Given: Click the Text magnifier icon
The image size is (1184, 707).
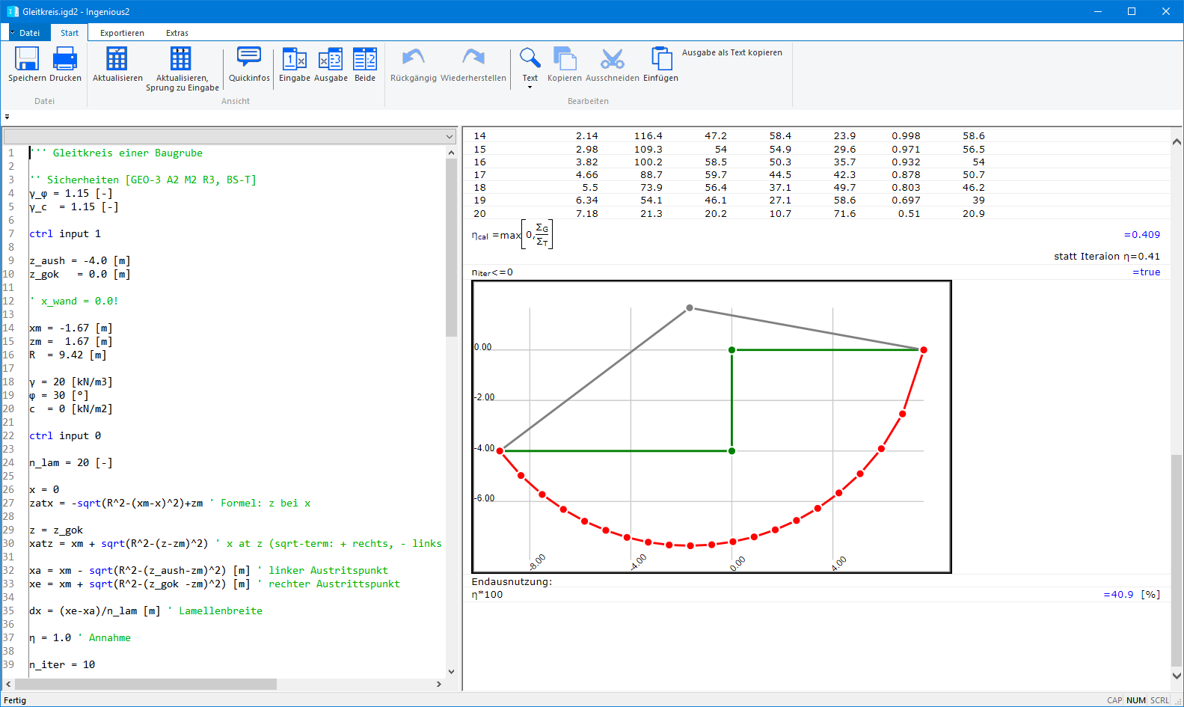Looking at the screenshot, I should click(530, 58).
